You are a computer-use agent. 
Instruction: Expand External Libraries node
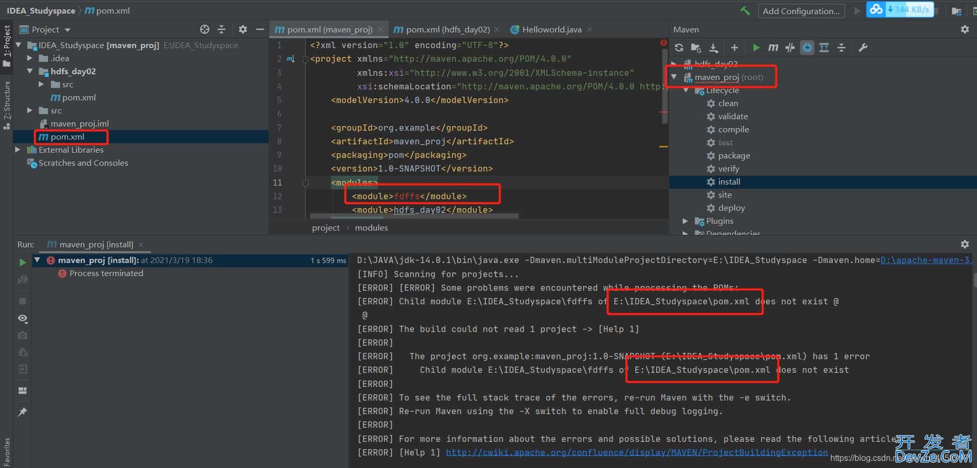(x=18, y=150)
